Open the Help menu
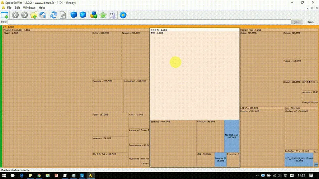Viewport: 319px width, 179px height. pyautogui.click(x=42, y=8)
